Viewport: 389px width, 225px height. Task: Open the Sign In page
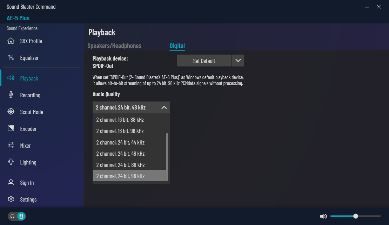(27, 183)
